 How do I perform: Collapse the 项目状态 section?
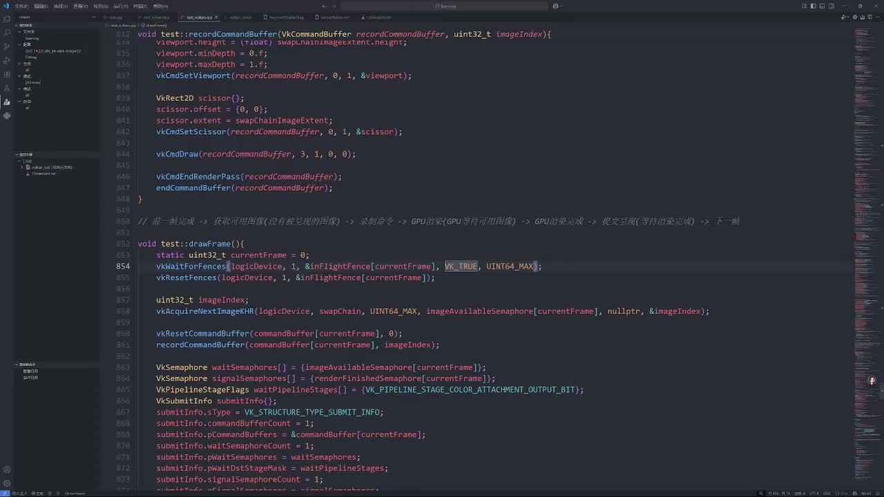tap(17, 26)
